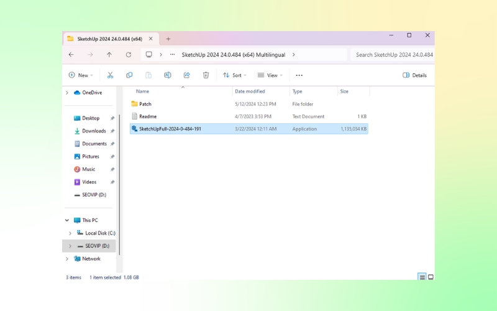The width and height of the screenshot is (497, 311).
Task: Click the Delete trash can icon
Action: 206,75
